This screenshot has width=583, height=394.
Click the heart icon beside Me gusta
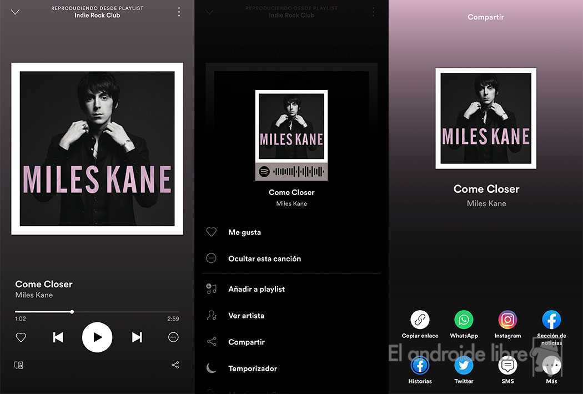click(x=211, y=232)
